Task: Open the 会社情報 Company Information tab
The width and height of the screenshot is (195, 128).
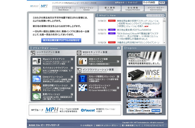Action: tap(133, 8)
